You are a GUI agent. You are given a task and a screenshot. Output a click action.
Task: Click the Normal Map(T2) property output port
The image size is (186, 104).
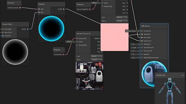[89, 9]
